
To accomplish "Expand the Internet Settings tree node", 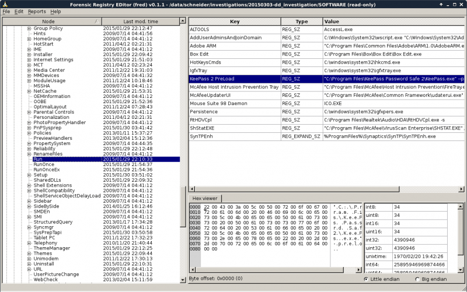I will [x=29, y=59].
